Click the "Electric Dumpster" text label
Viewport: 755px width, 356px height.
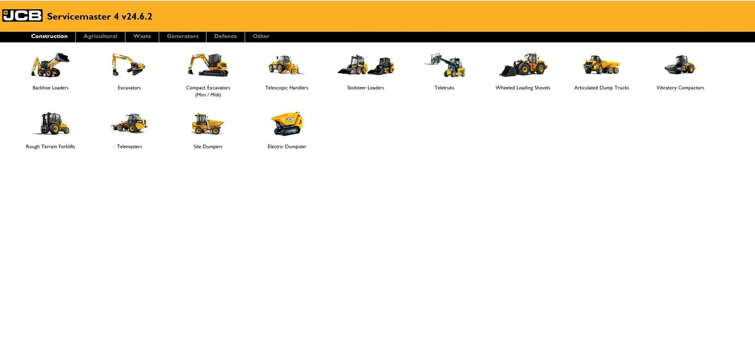point(287,147)
